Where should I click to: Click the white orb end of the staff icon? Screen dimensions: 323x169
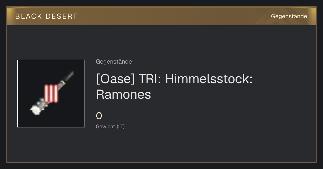35,109
